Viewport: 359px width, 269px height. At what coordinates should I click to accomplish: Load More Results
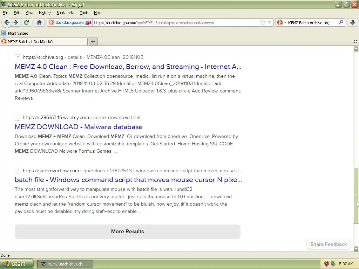point(128,232)
